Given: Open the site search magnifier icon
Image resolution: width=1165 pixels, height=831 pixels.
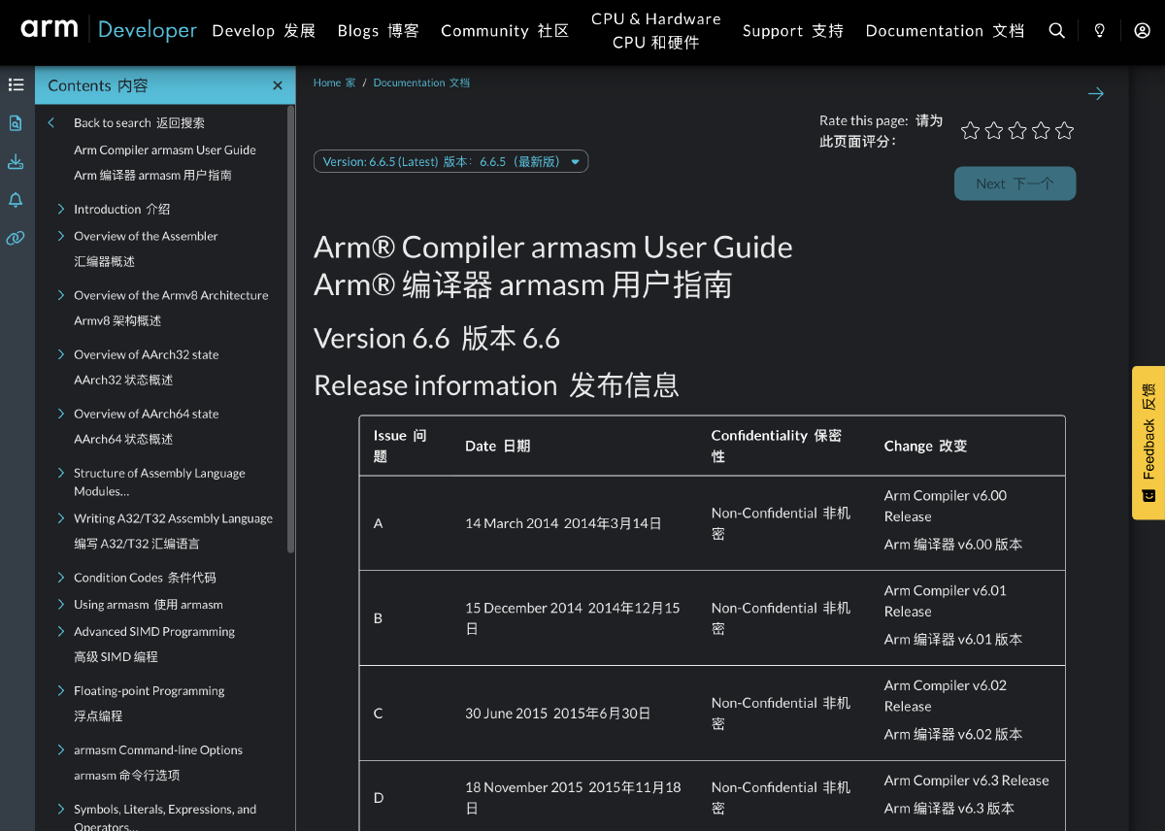Looking at the screenshot, I should point(1056,30).
